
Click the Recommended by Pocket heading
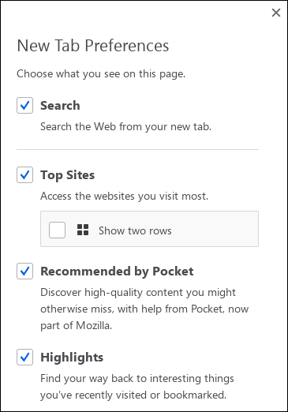tap(117, 272)
